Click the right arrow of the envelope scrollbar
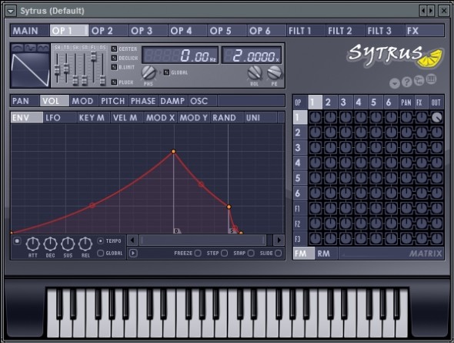454x343 pixels. click(279, 240)
